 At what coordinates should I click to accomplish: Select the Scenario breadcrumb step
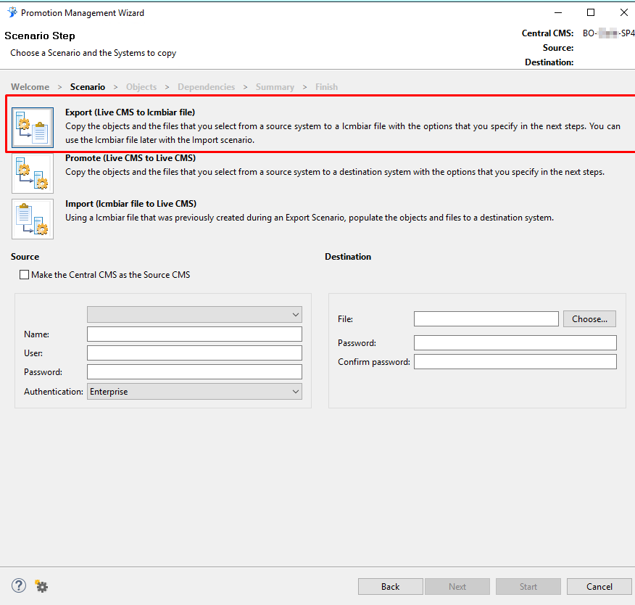point(88,87)
